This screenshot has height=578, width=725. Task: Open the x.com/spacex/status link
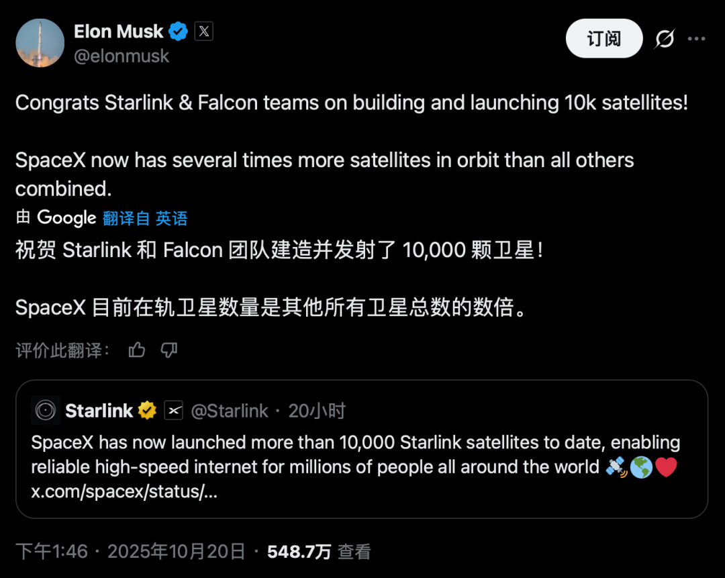[x=125, y=491]
